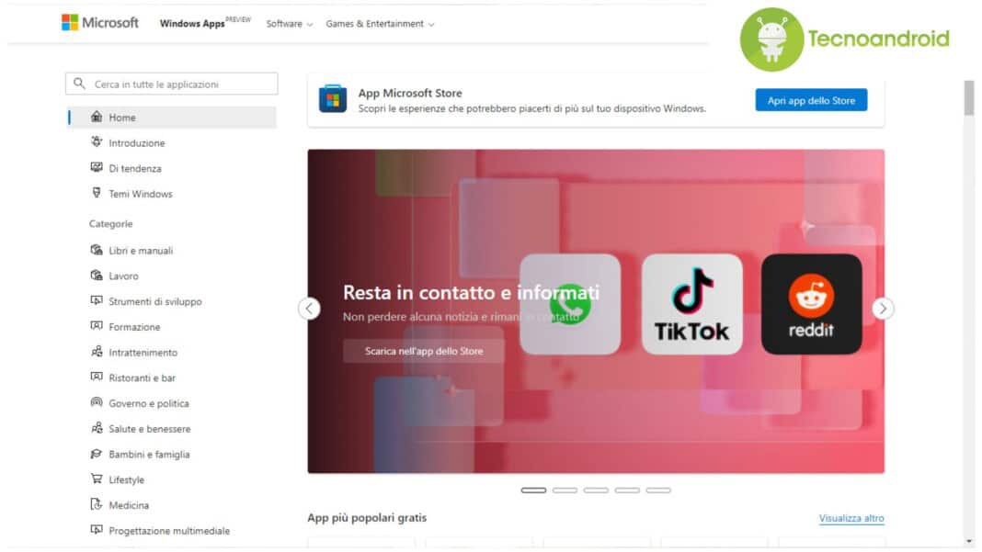Open the Lavoro category
The height and width of the screenshot is (552, 982).
[x=123, y=276]
